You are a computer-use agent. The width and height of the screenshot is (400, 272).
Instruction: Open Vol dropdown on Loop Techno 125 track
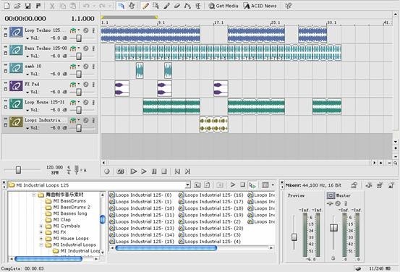(x=27, y=38)
